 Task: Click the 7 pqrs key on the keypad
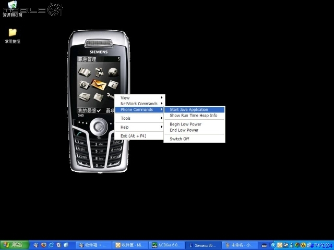82,157
